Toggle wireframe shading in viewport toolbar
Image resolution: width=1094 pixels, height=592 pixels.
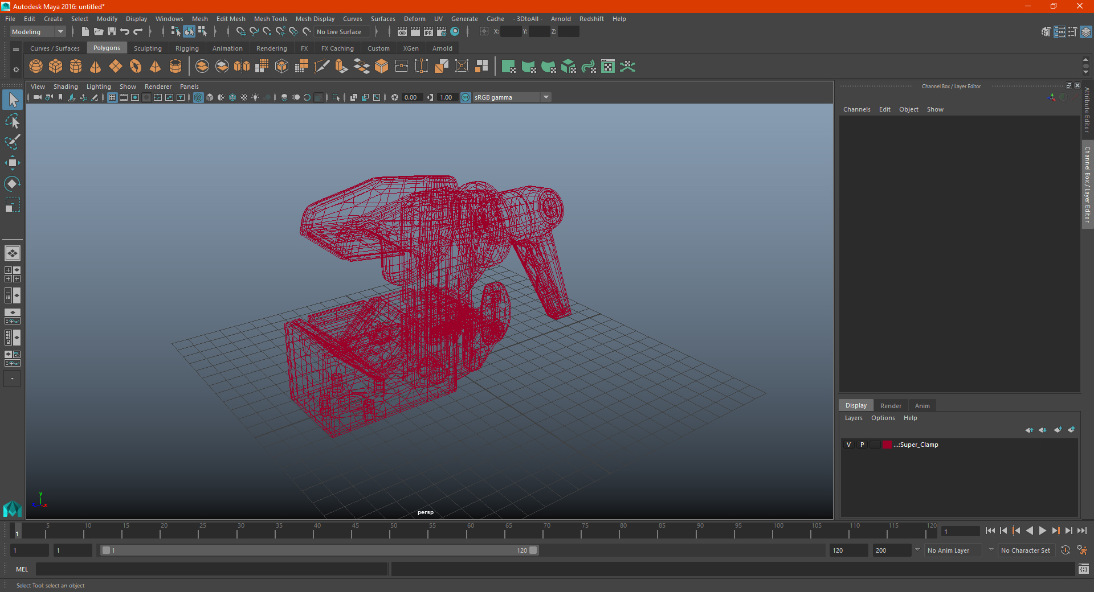pyautogui.click(x=198, y=97)
